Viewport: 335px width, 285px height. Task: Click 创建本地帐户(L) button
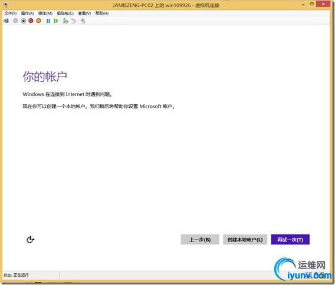click(x=245, y=240)
